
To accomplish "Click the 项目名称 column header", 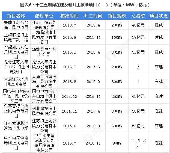I will click(x=16, y=16).
